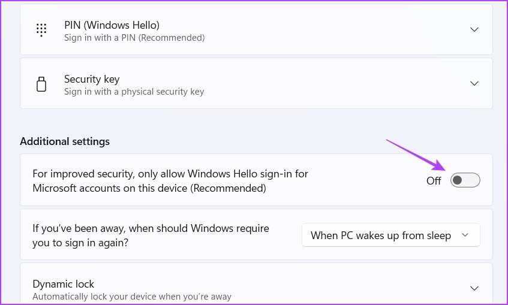Click the Dynamic lock heading
The height and width of the screenshot is (305, 508).
coord(63,284)
